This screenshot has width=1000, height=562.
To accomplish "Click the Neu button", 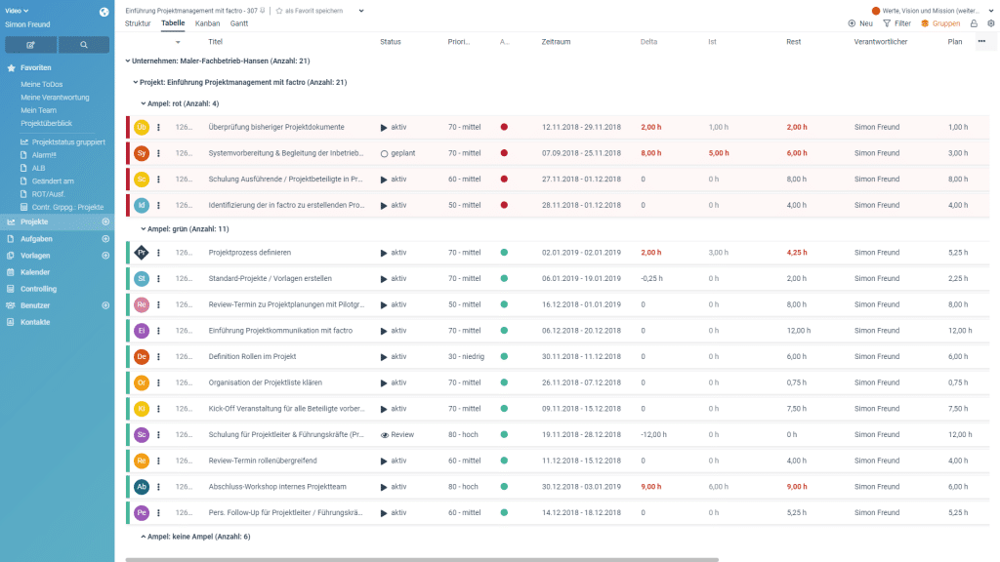I will click(x=860, y=23).
